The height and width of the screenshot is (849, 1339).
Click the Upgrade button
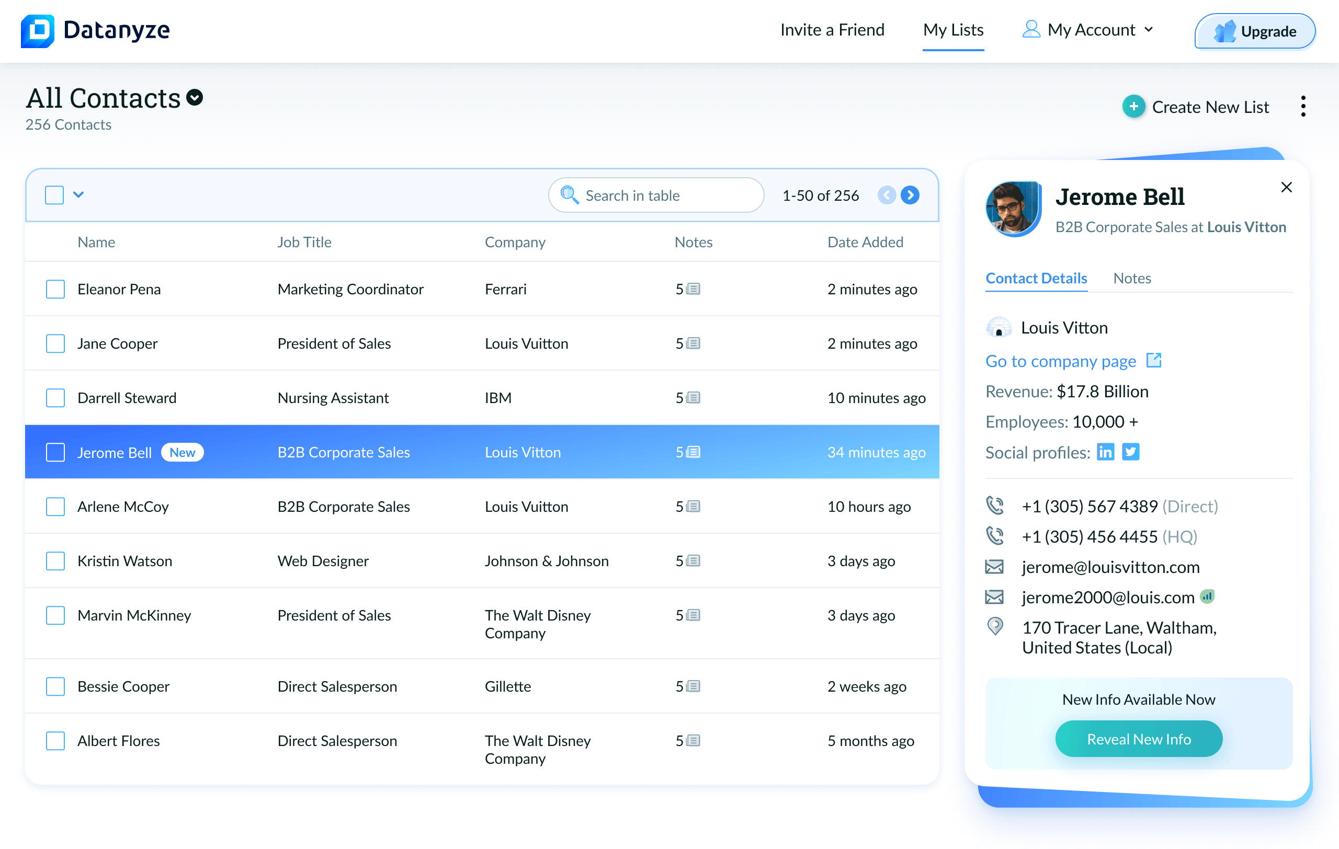(x=1254, y=31)
